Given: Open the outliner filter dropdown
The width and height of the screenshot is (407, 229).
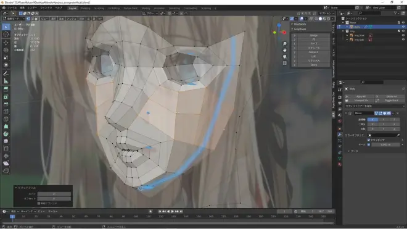Looking at the screenshot, I should point(396,13).
